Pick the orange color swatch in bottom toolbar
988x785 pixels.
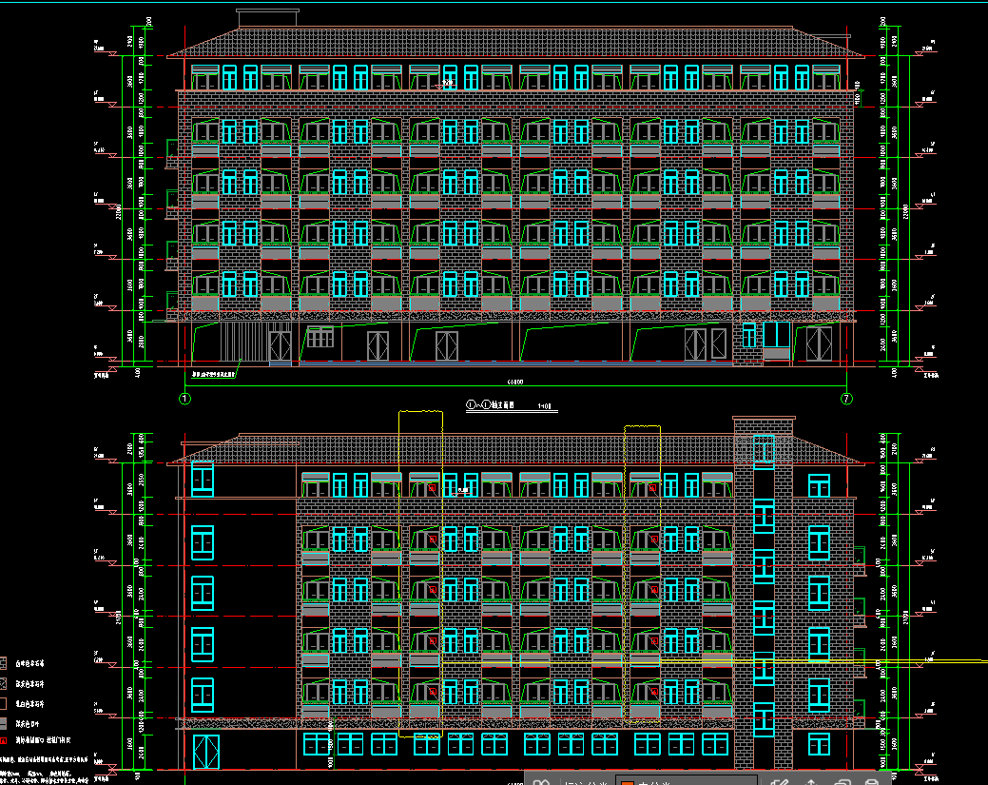[x=627, y=783]
